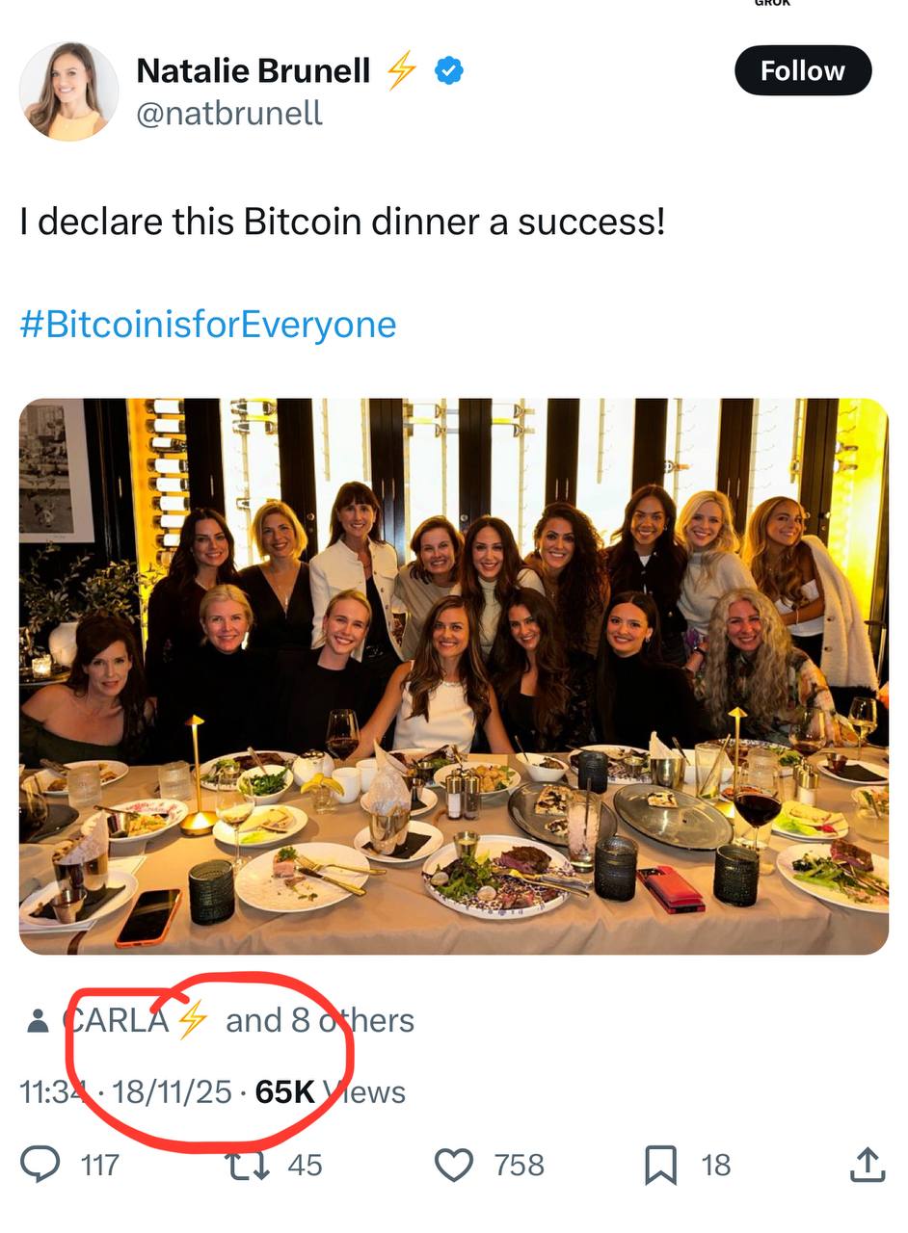This screenshot has width=908, height=1233.
Task: Bookmark the tweet with the bookmark icon
Action: coord(661,1165)
